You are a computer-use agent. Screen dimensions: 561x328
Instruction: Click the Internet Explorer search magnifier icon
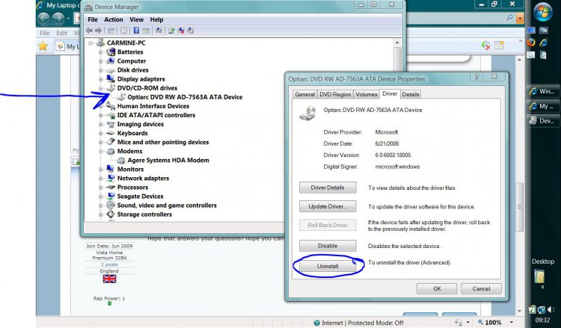pos(510,17)
